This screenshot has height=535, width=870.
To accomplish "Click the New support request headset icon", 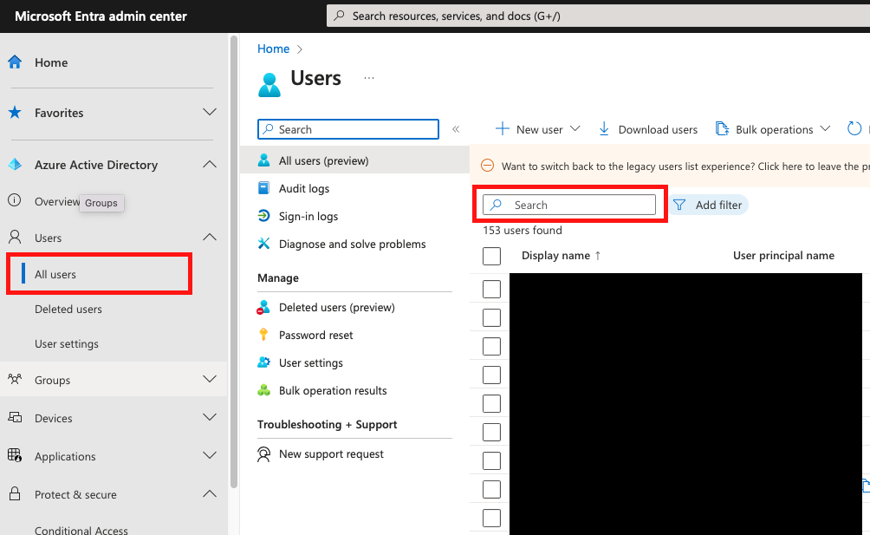I will click(264, 454).
